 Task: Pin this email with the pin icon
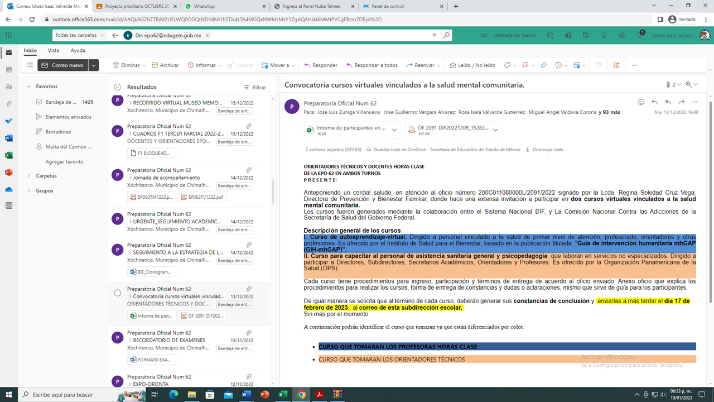[543, 65]
